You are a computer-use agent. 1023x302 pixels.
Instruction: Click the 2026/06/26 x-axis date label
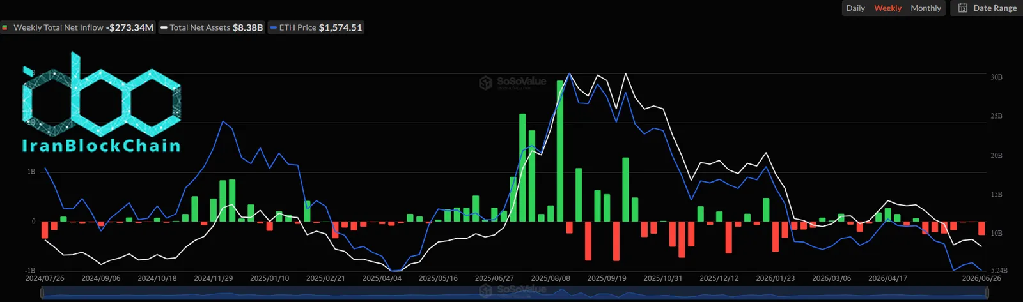[x=981, y=278]
